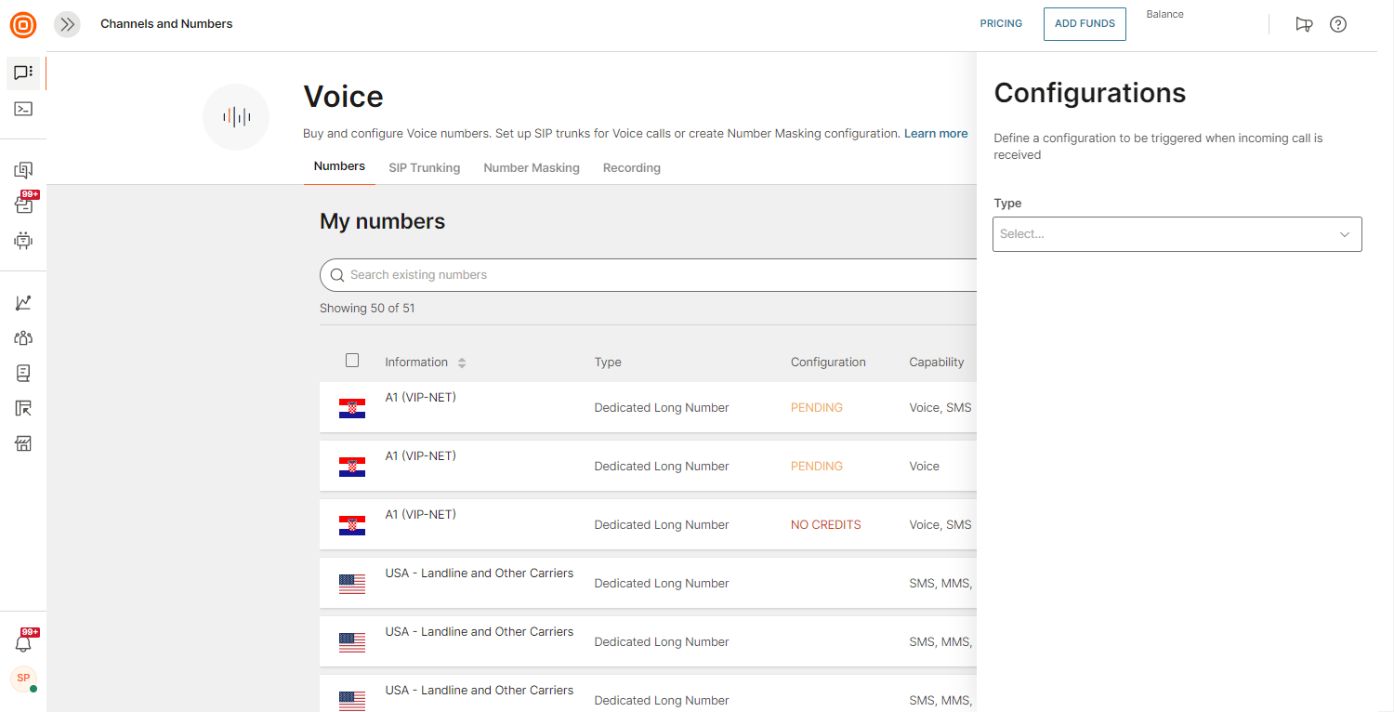The height and width of the screenshot is (712, 1394).
Task: Open the developer console sidebar icon
Action: tap(23, 109)
